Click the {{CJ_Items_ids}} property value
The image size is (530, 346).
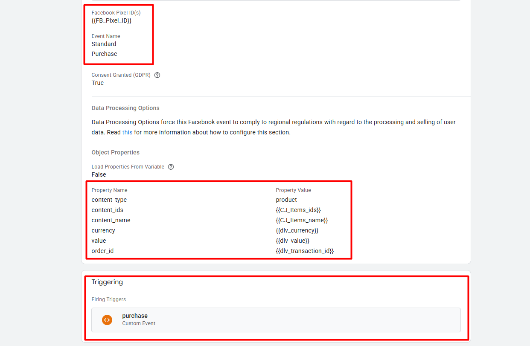(x=298, y=210)
